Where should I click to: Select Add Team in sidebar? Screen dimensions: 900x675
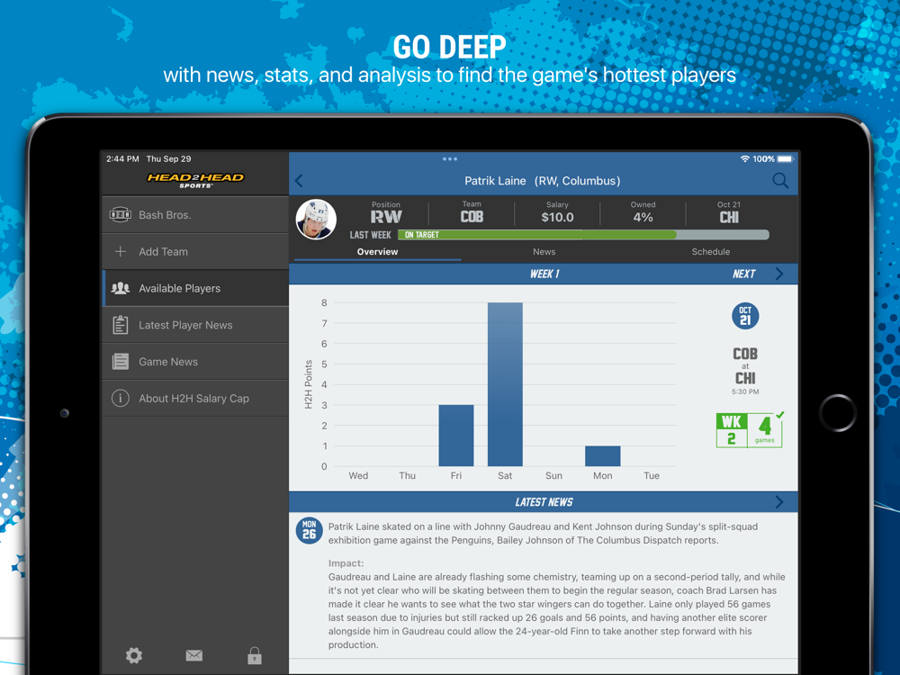click(195, 251)
